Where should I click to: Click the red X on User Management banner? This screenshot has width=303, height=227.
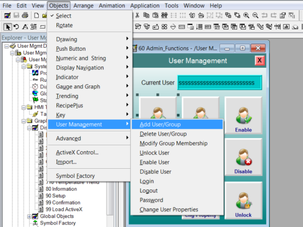[259, 61]
